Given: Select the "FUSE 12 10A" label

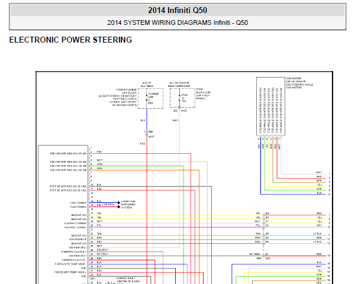Looking at the screenshot, I should click(184, 98).
